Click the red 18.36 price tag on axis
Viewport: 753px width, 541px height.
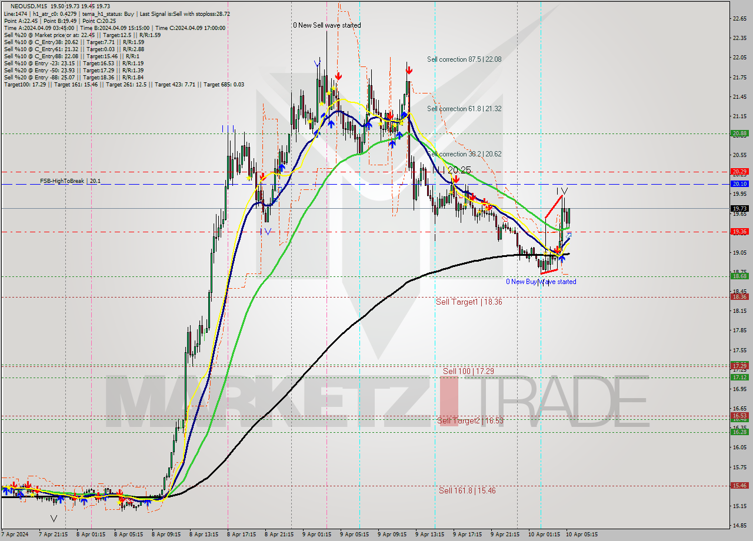point(739,297)
